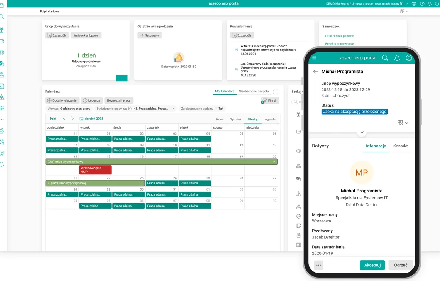Open the home icon in left sidebar
Image resolution: width=440 pixels, height=281 pixels.
2,6
